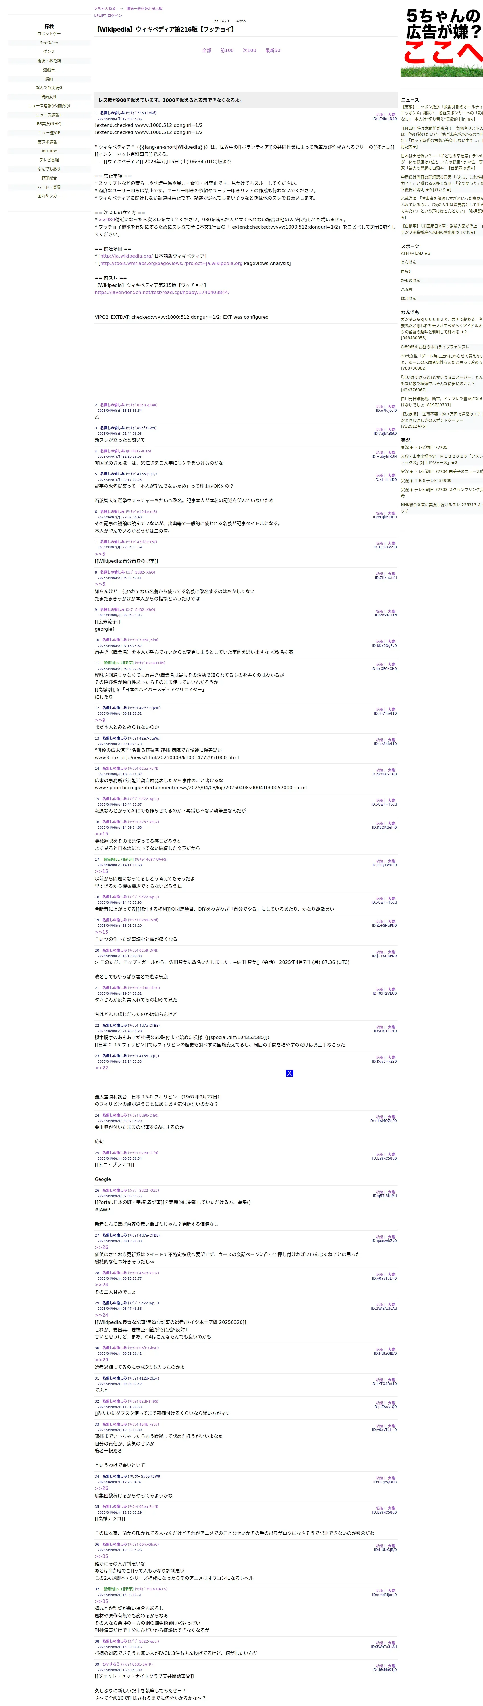Image resolution: width=483 pixels, height=1706 pixels.
Task: Click 大砲 link on post 24
Action: (x=391, y=1117)
